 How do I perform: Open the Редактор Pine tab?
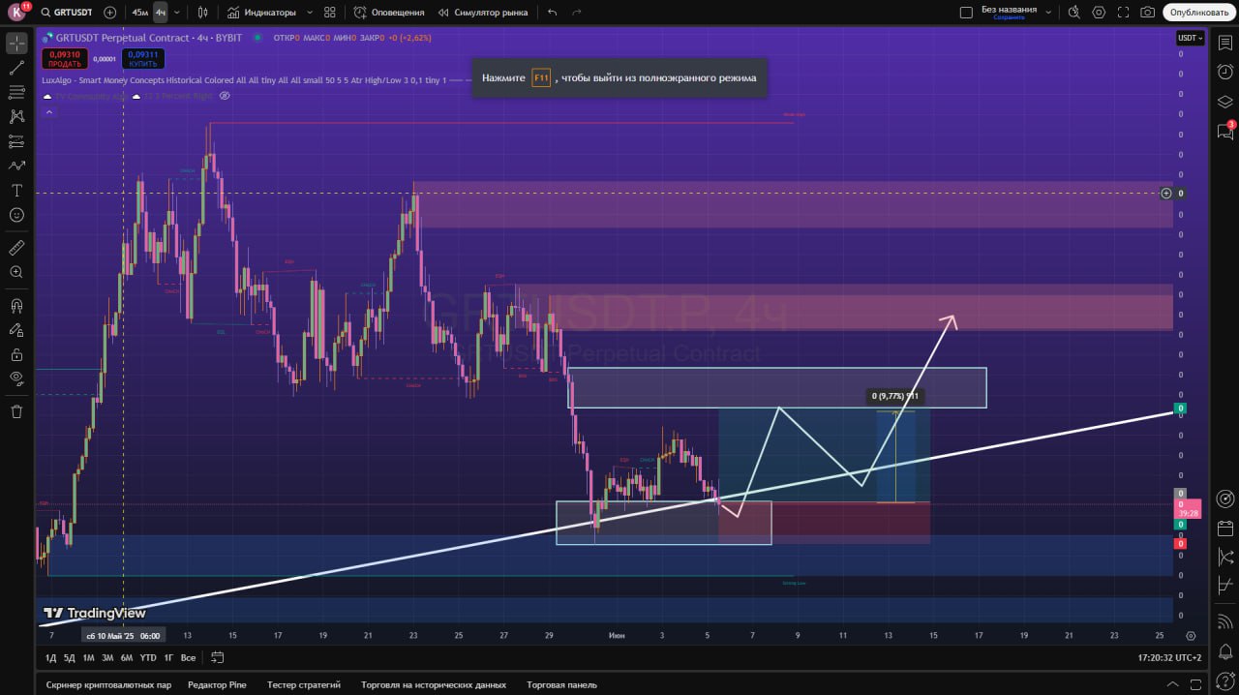coord(217,684)
